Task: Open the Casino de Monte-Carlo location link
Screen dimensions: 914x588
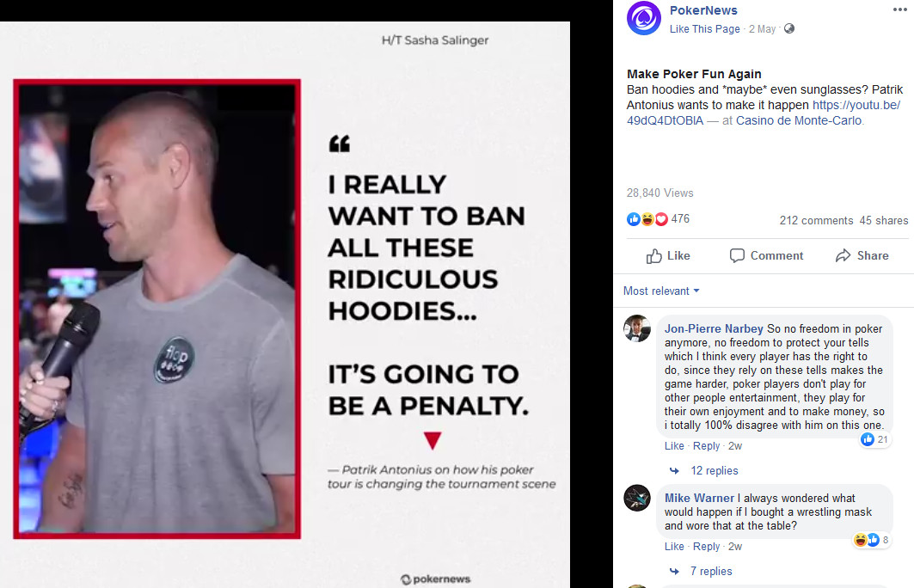Action: point(799,120)
